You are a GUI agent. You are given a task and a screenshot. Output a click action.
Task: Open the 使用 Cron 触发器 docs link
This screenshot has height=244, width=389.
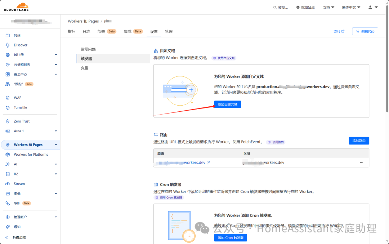point(169,198)
